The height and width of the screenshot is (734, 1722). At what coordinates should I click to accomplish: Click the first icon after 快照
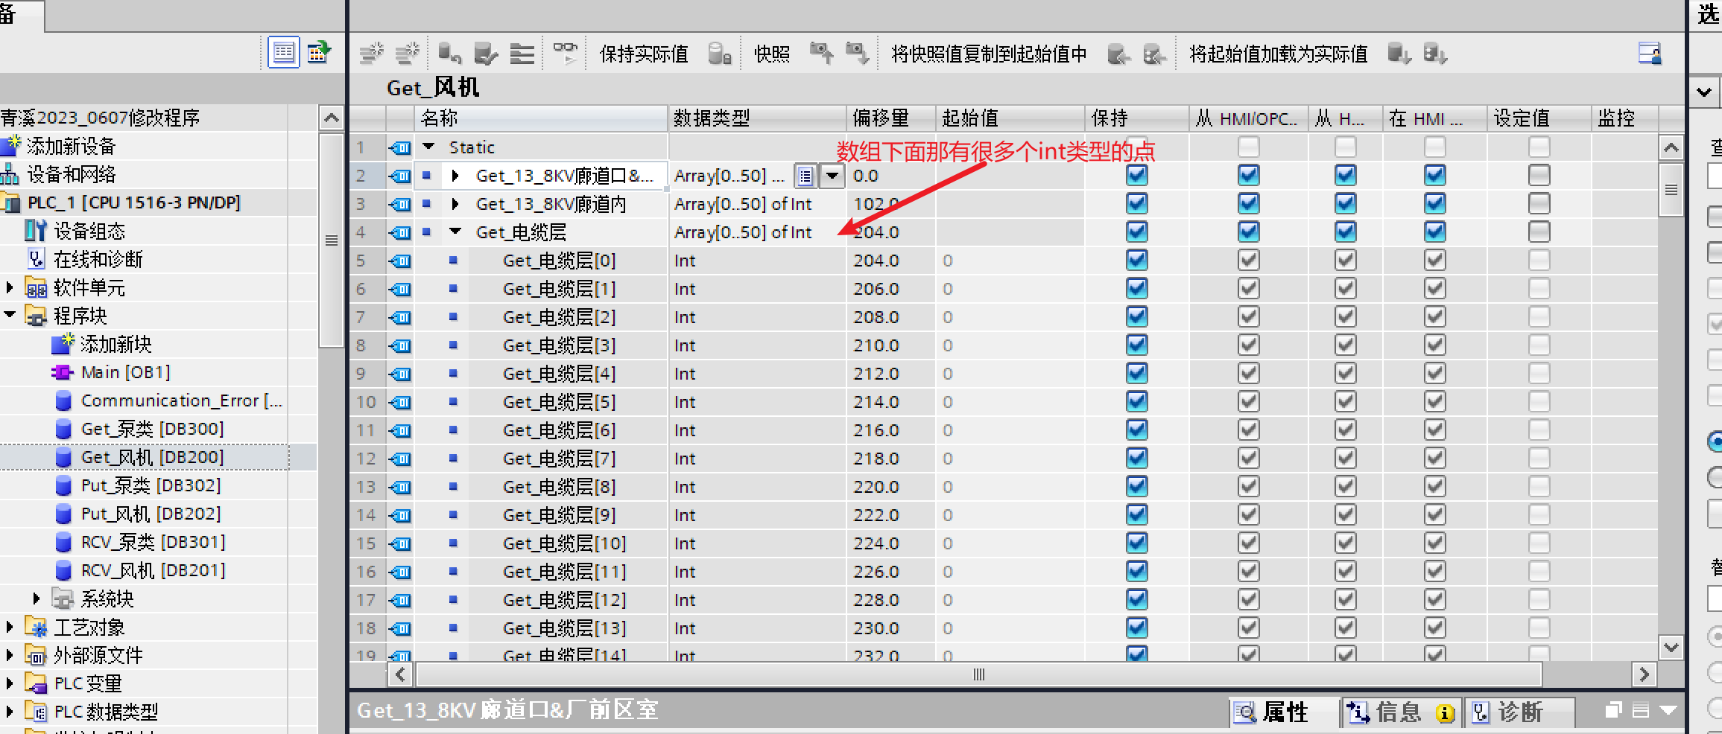tap(821, 54)
